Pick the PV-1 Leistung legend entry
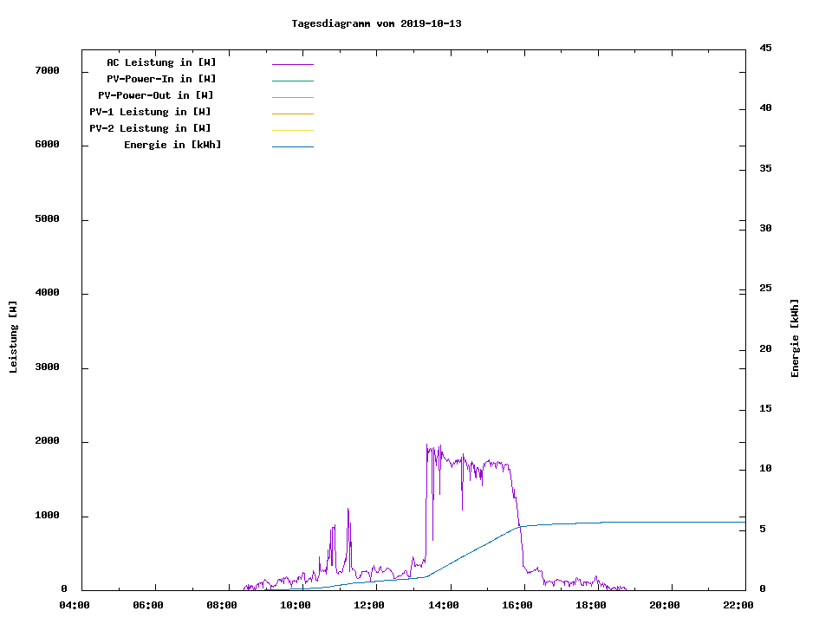 tap(150, 112)
